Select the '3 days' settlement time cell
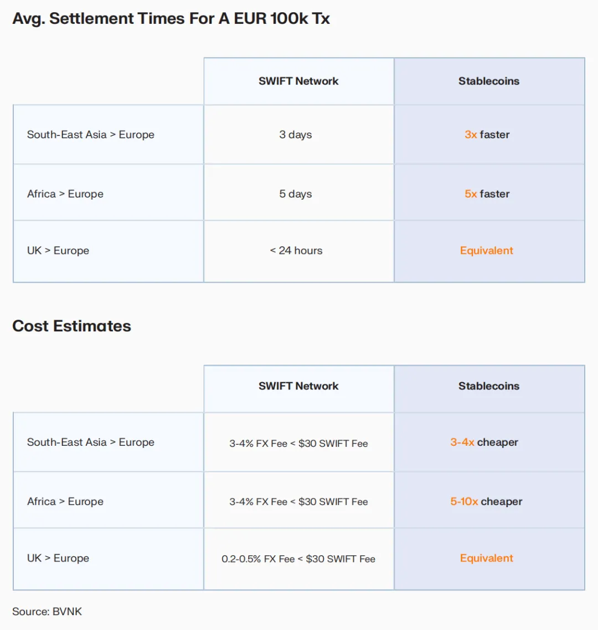Viewport: 598px width, 630px height. click(x=296, y=135)
